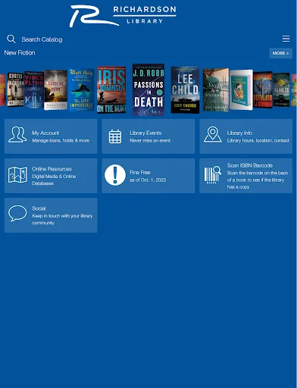The height and width of the screenshot is (388, 297).
Task: Open the Library Events calendar icon
Action: (115, 136)
